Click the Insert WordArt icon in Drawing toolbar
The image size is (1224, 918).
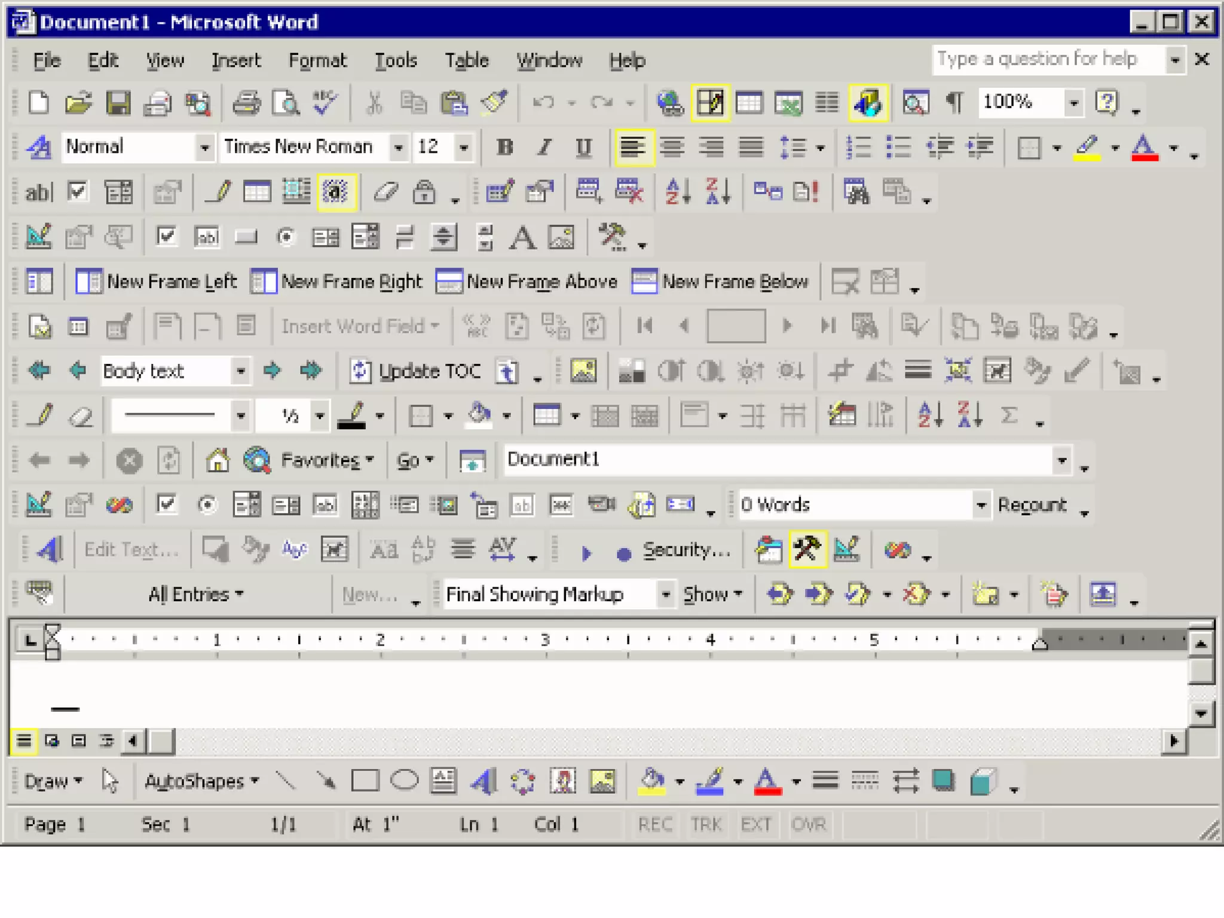[484, 781]
